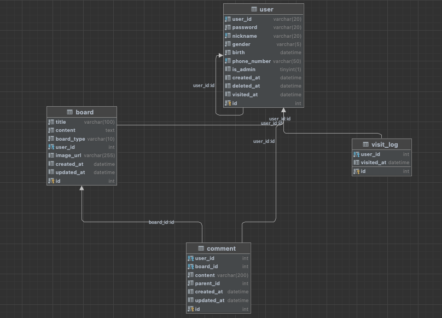Click the column icon of deleted_at
Viewport: 442px width, 318px height.
[228, 86]
